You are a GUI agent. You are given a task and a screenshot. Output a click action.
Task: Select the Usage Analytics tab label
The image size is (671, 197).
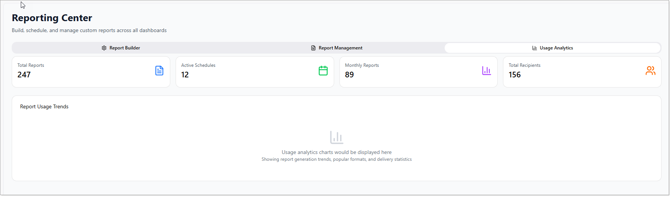556,48
